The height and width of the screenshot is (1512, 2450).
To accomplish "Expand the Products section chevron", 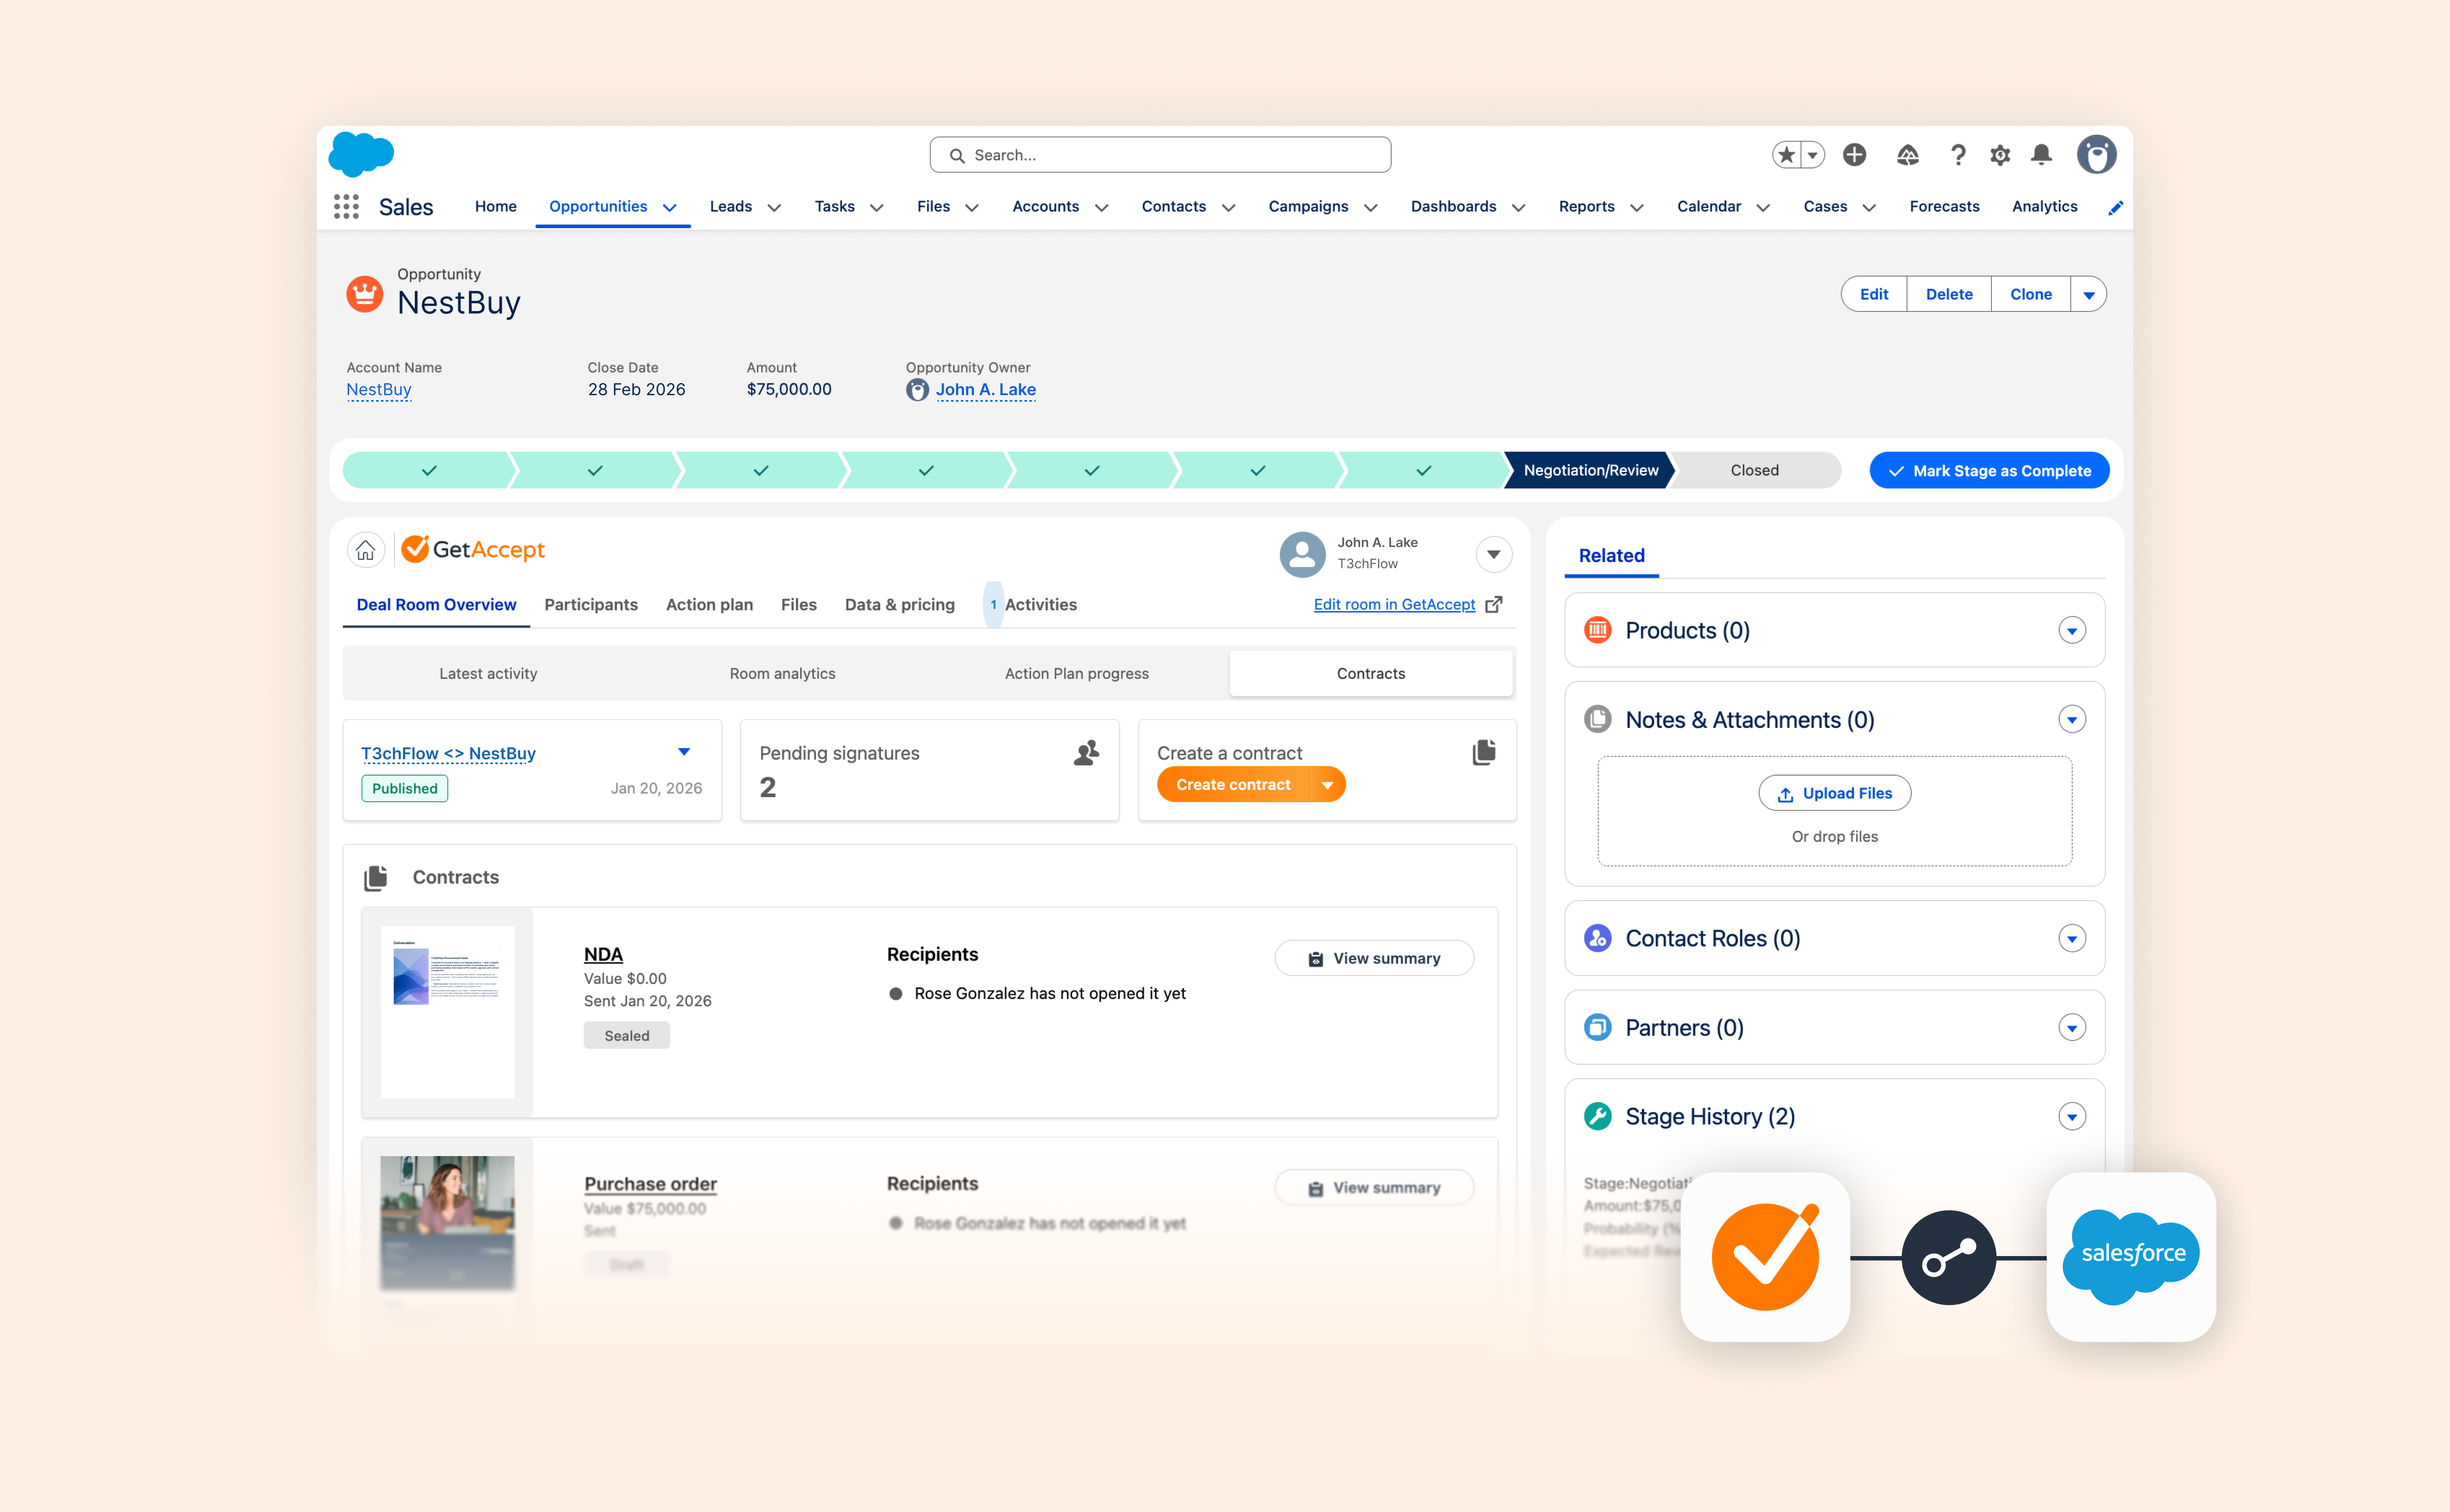I will (x=2071, y=630).
